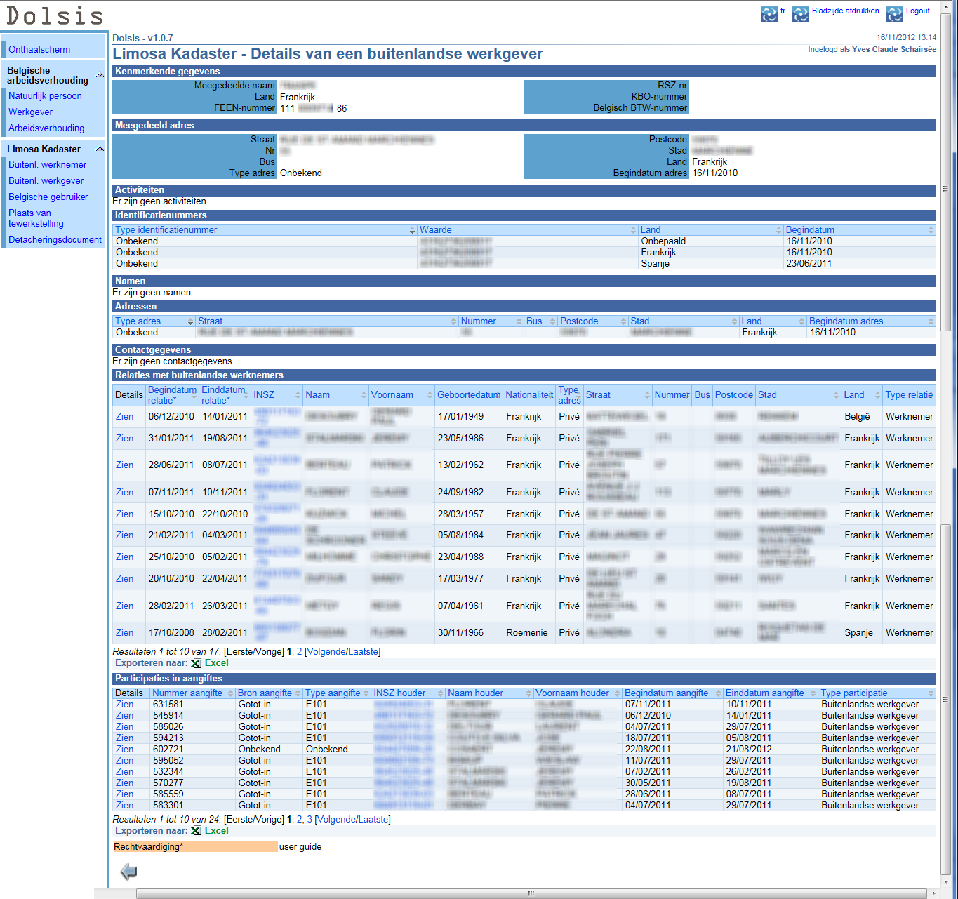Screen dimensions: 958x899
Task: Click the Naam houder sort arrows
Action: point(528,693)
